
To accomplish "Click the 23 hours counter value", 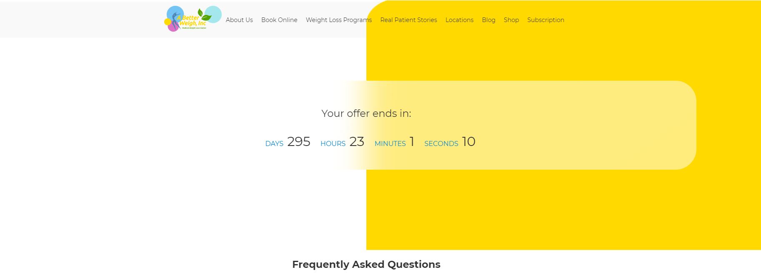I will pyautogui.click(x=357, y=142).
